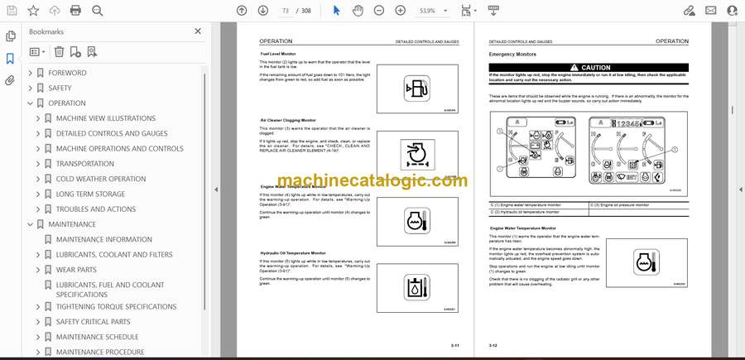Go to next page with down arrow
745x360 pixels.
(262, 11)
